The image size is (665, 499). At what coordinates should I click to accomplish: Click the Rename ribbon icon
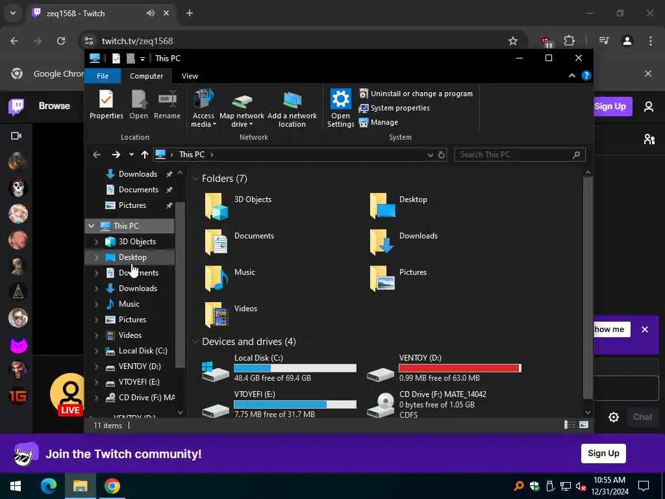(x=167, y=105)
